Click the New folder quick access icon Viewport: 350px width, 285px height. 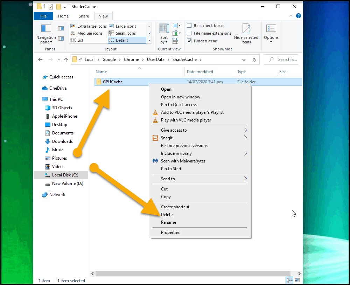[x=58, y=7]
